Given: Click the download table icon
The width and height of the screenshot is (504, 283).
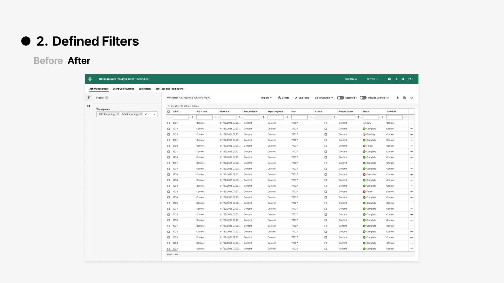Looking at the screenshot, I should [x=397, y=98].
